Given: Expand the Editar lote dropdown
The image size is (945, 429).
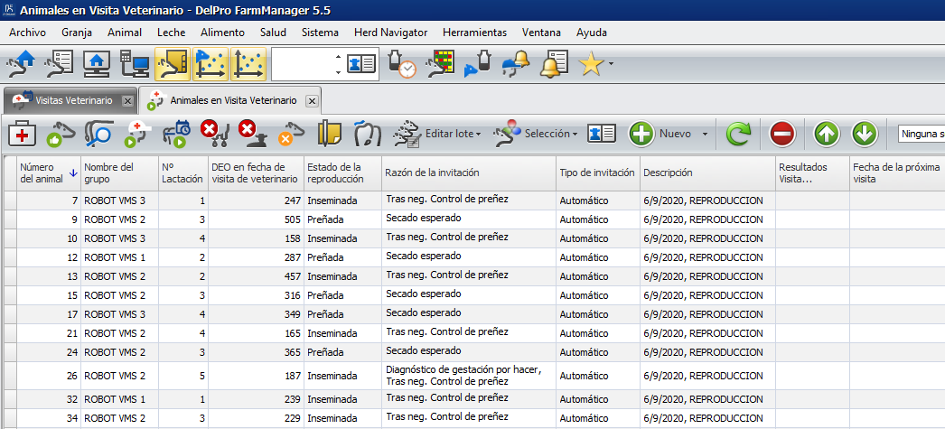Looking at the screenshot, I should click(453, 134).
